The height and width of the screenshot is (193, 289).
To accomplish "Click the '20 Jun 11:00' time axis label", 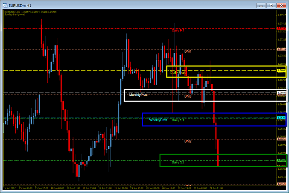I will pos(168,188).
